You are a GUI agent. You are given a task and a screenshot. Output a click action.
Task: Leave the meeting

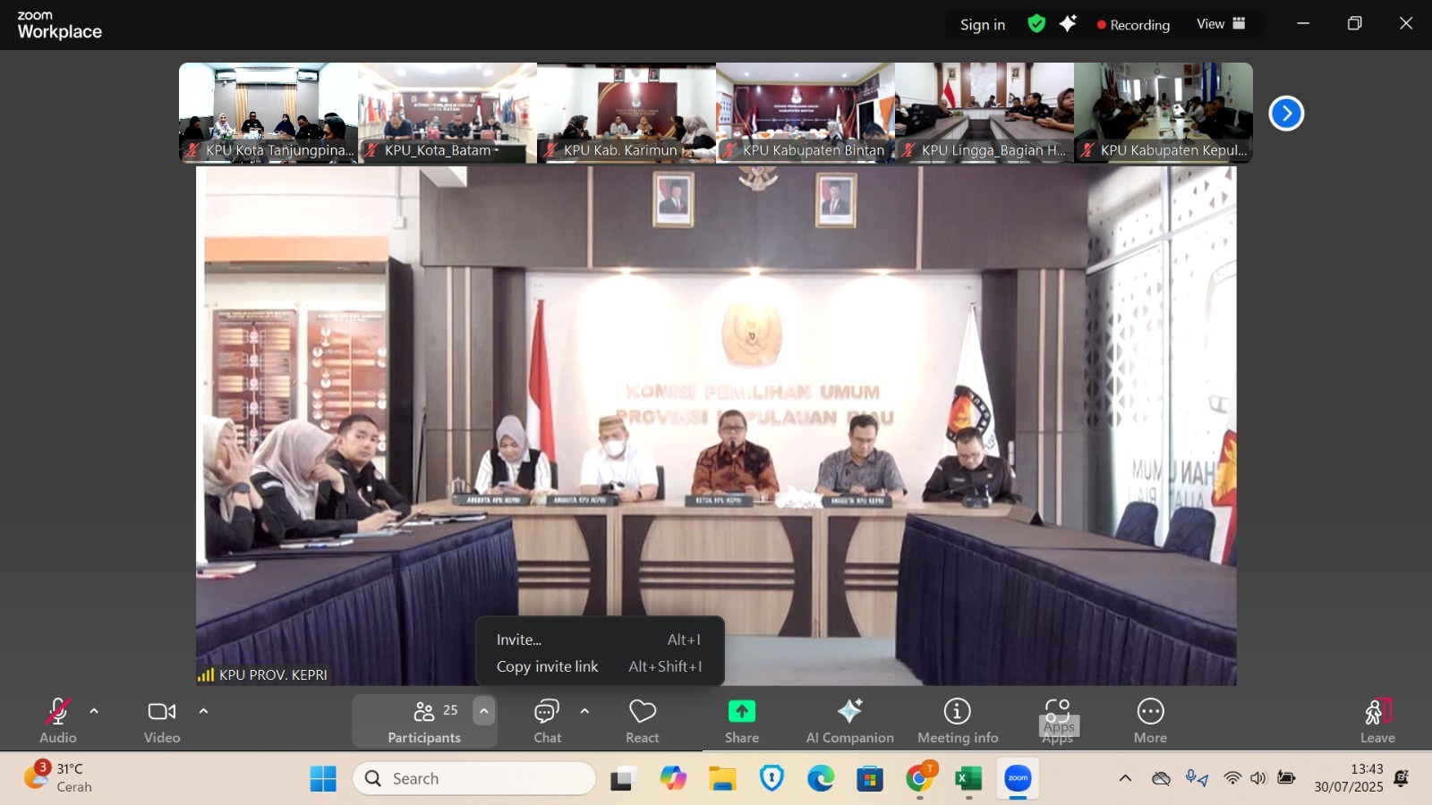click(1377, 720)
